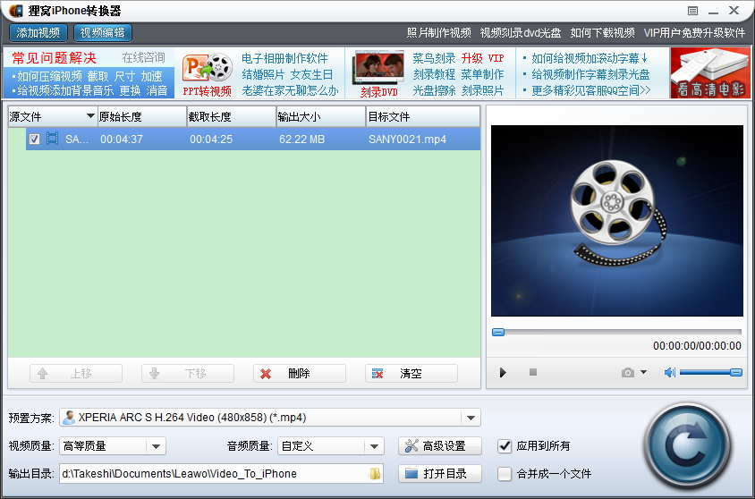Open the burn DVD thumbnail icon

[x=378, y=67]
